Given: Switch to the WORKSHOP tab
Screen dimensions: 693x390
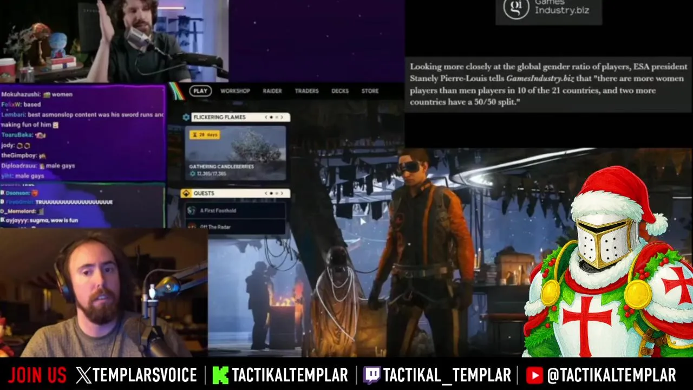Looking at the screenshot, I should tap(235, 91).
